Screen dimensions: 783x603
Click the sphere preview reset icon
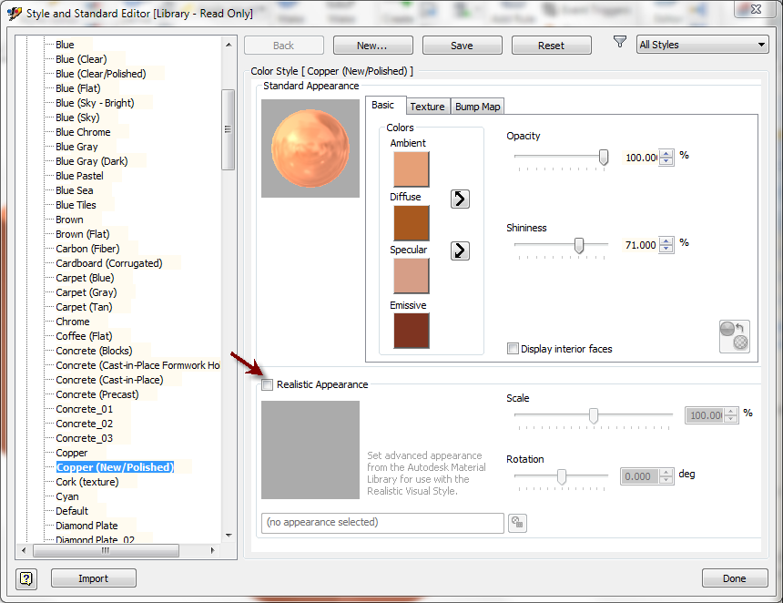click(734, 337)
